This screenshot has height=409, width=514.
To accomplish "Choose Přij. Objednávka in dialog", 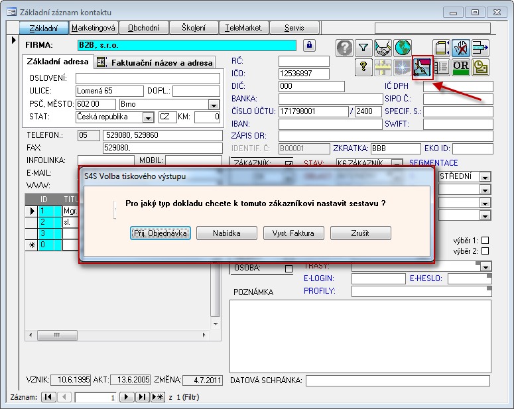I will point(161,233).
